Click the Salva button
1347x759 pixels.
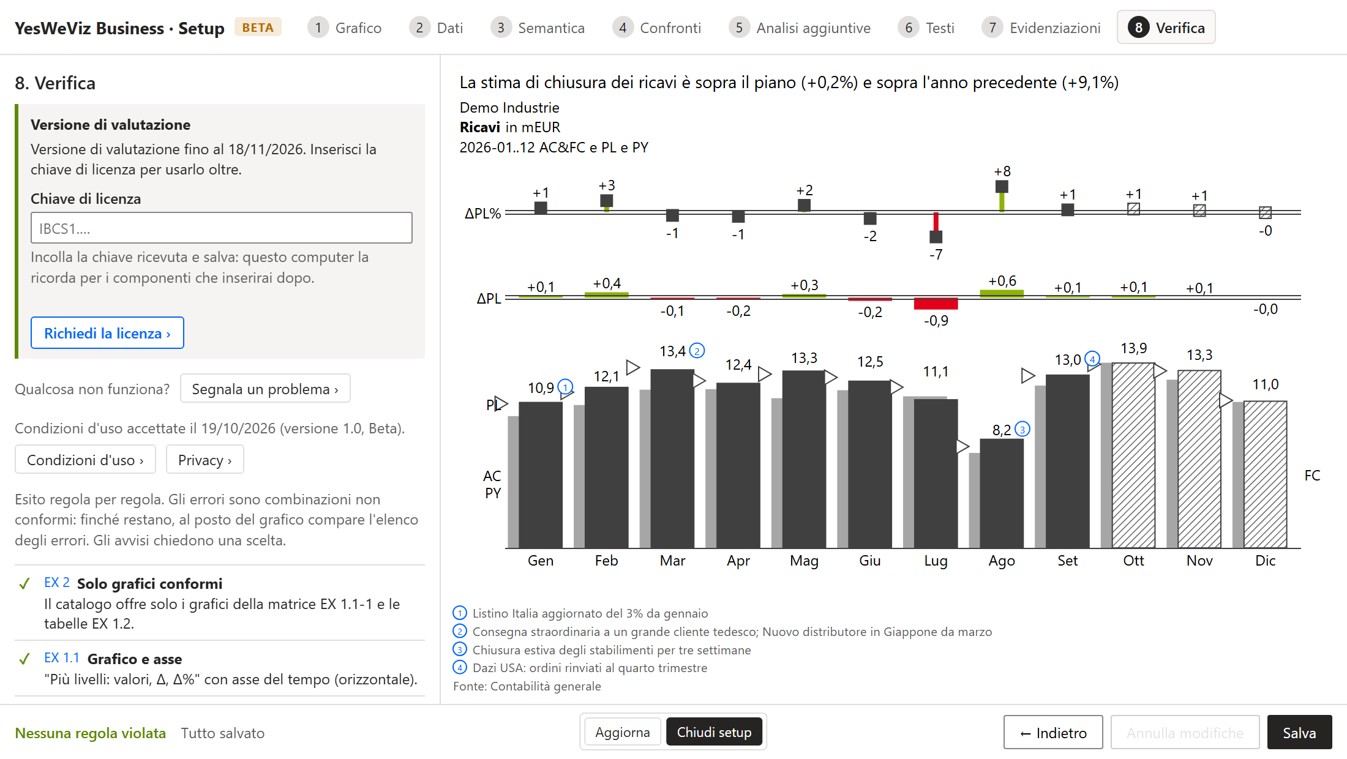(x=1299, y=732)
